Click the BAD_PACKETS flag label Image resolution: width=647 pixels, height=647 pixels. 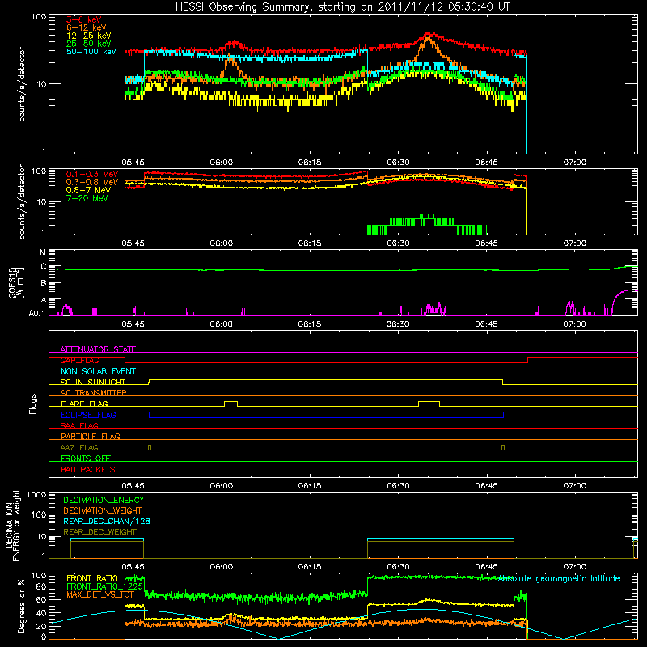point(88,469)
